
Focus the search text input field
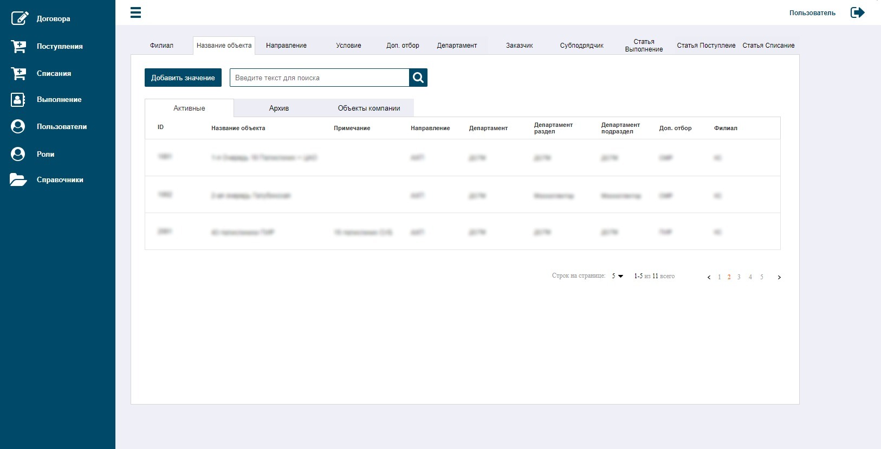tap(320, 78)
